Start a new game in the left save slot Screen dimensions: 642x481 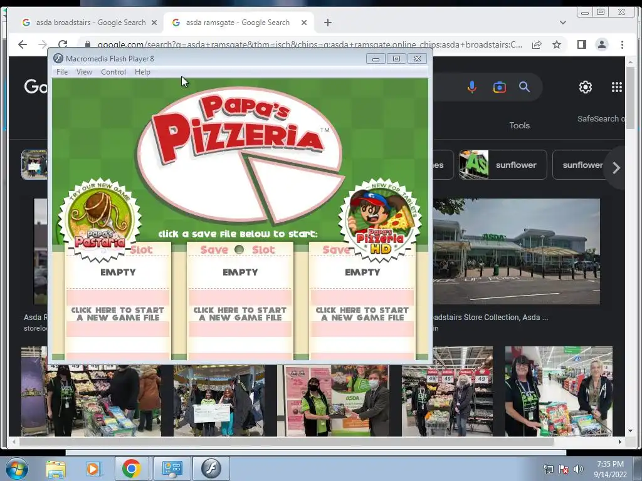click(x=118, y=314)
